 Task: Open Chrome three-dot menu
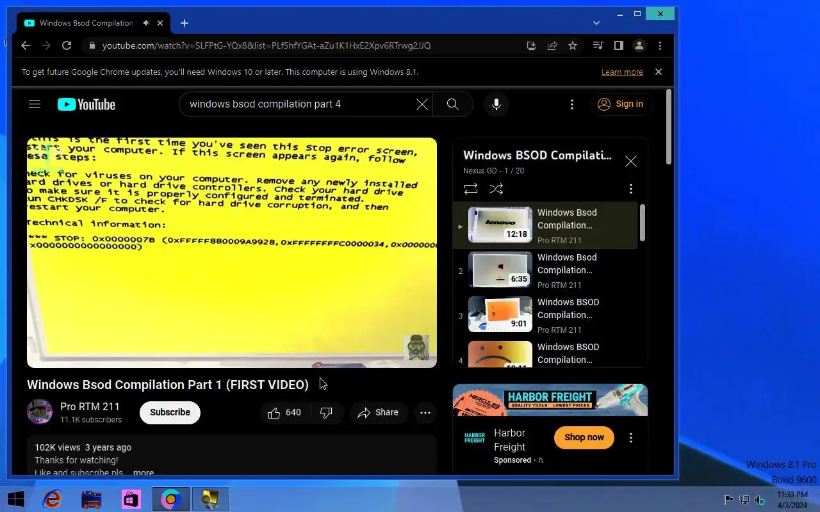click(660, 45)
